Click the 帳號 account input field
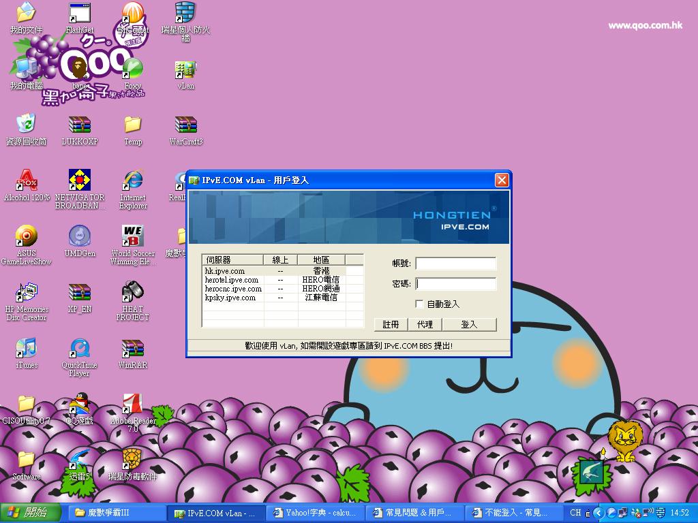The height and width of the screenshot is (523, 698). [456, 264]
